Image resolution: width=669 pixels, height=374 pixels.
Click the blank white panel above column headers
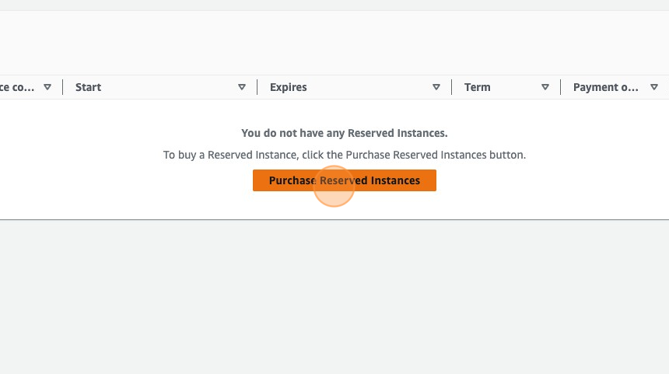point(334,43)
